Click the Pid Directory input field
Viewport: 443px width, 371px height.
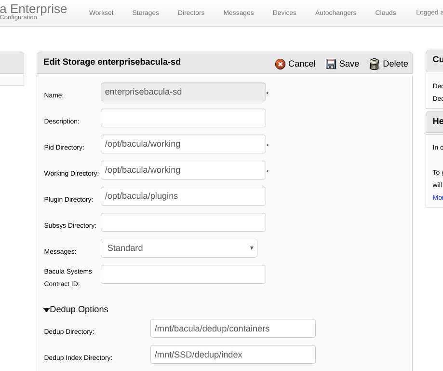tap(183, 144)
